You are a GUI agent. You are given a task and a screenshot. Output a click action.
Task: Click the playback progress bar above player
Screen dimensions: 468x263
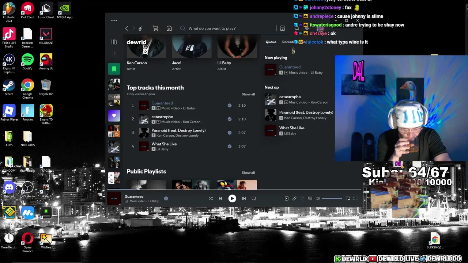pyautogui.click(x=234, y=190)
